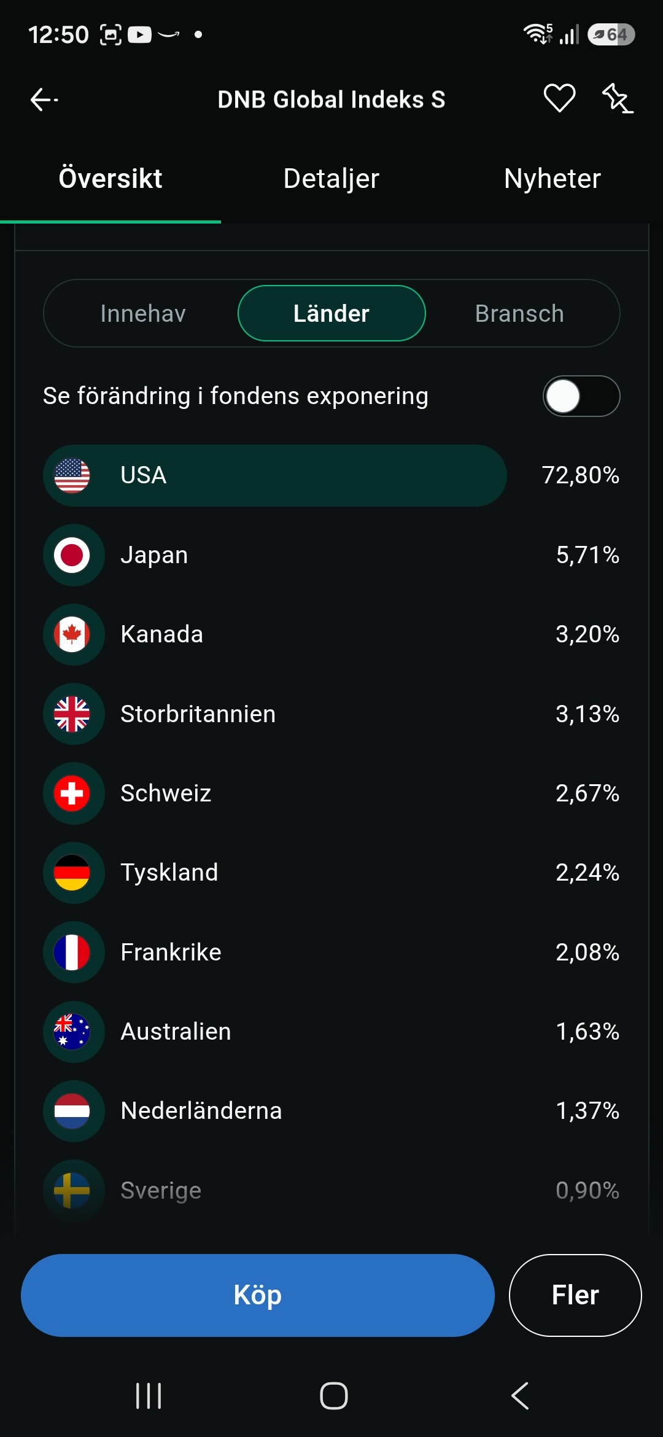Open the Fler options button

click(575, 1295)
